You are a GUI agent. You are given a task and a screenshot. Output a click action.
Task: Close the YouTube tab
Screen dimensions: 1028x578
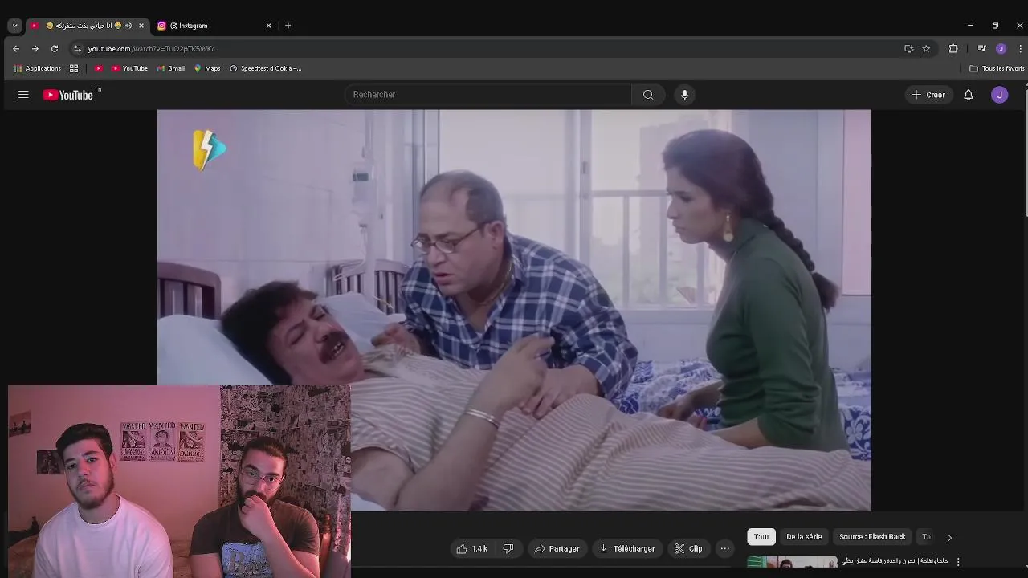[141, 26]
